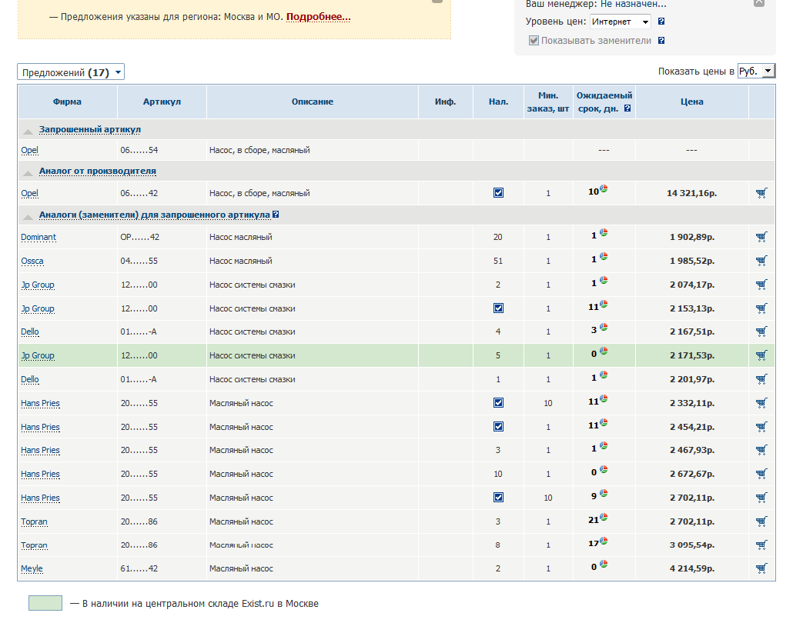Viewport: 793px width, 623px height.
Task: Open delivery chart icon for Topran 21 days
Action: point(604,518)
